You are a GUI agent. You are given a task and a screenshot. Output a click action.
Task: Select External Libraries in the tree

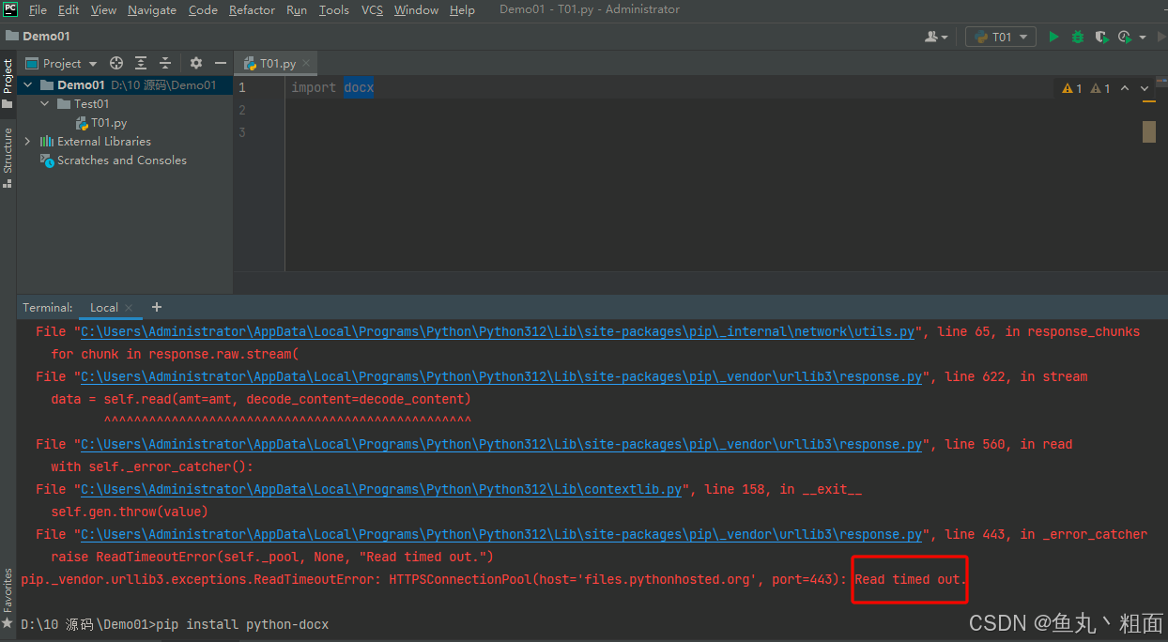[x=95, y=141]
